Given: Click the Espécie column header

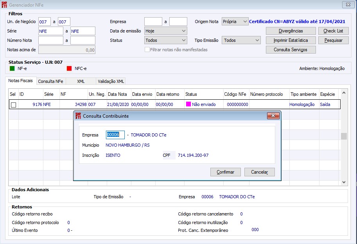Looking at the screenshot, I should tap(329, 94).
